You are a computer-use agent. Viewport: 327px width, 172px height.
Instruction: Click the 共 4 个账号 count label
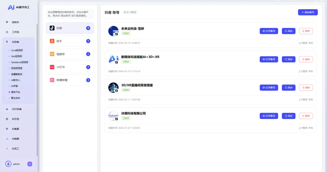point(130,12)
